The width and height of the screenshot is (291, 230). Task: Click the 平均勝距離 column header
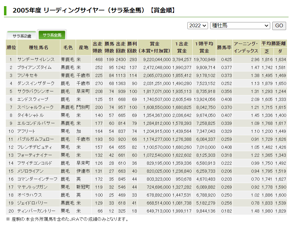click(274, 44)
